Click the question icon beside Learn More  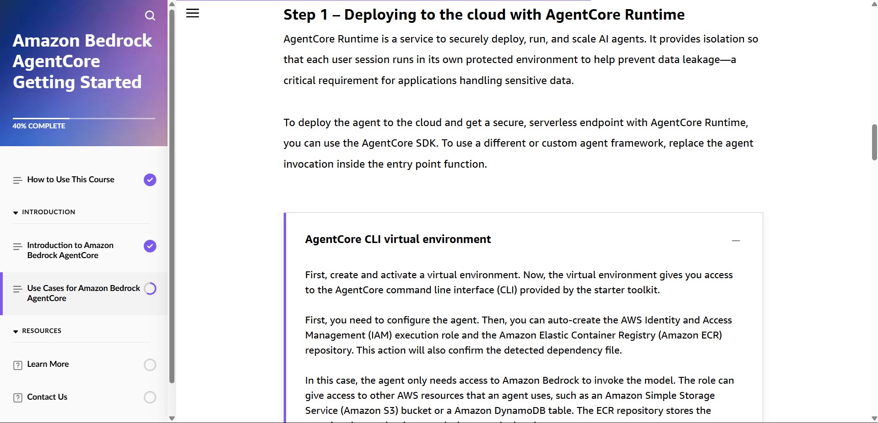coord(17,365)
